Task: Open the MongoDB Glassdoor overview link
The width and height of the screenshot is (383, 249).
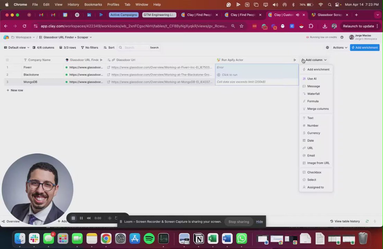Action: coord(162,82)
